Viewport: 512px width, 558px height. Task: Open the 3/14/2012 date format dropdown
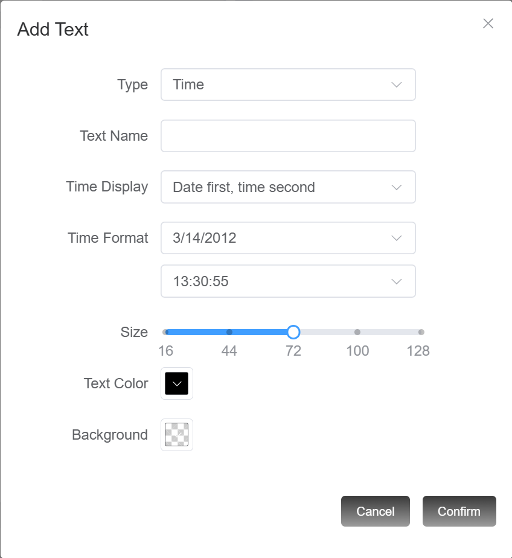[278, 238]
